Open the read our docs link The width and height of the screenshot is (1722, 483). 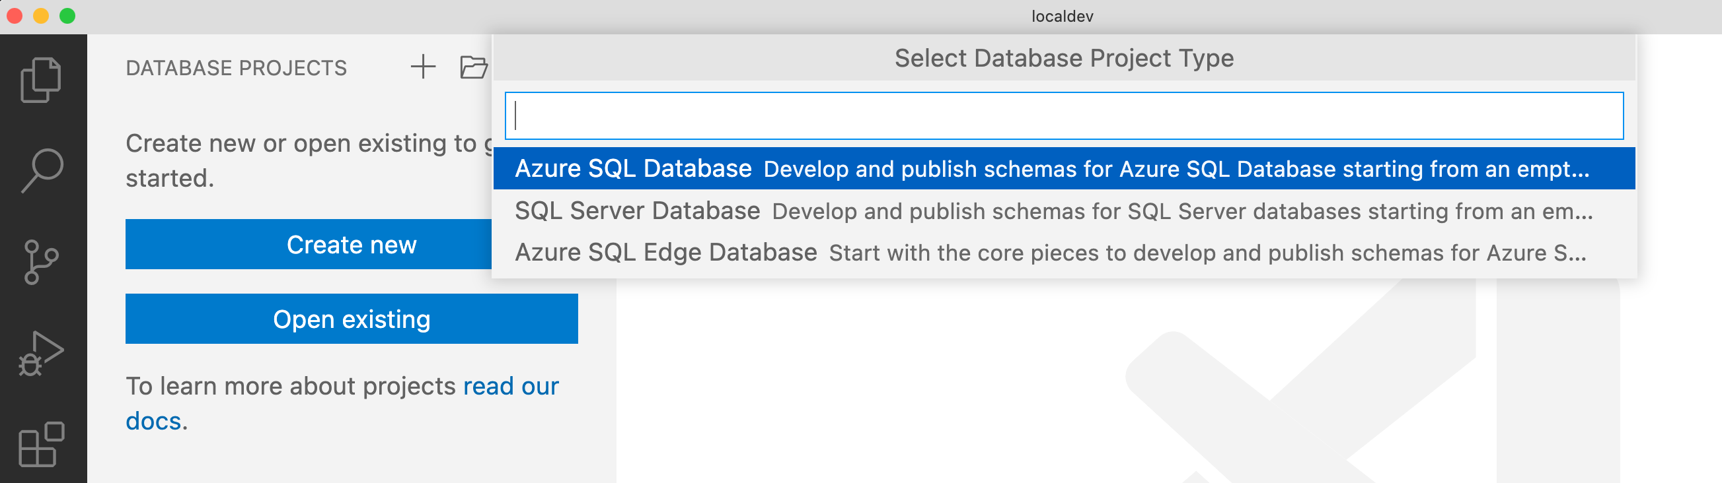(x=510, y=385)
